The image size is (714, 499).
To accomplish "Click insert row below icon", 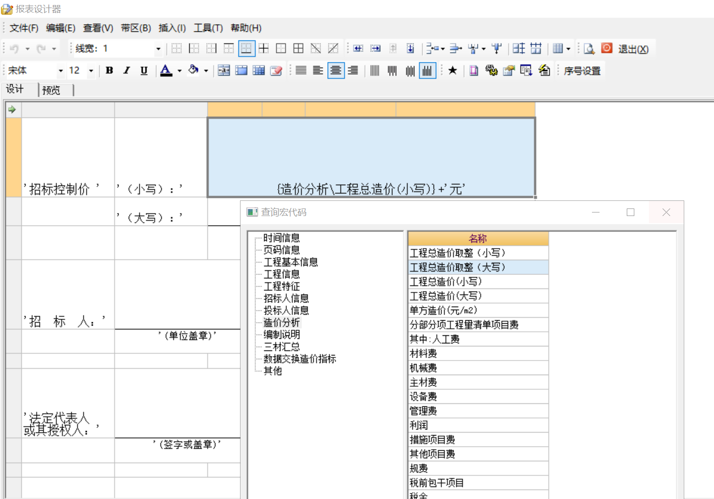I will [x=410, y=49].
